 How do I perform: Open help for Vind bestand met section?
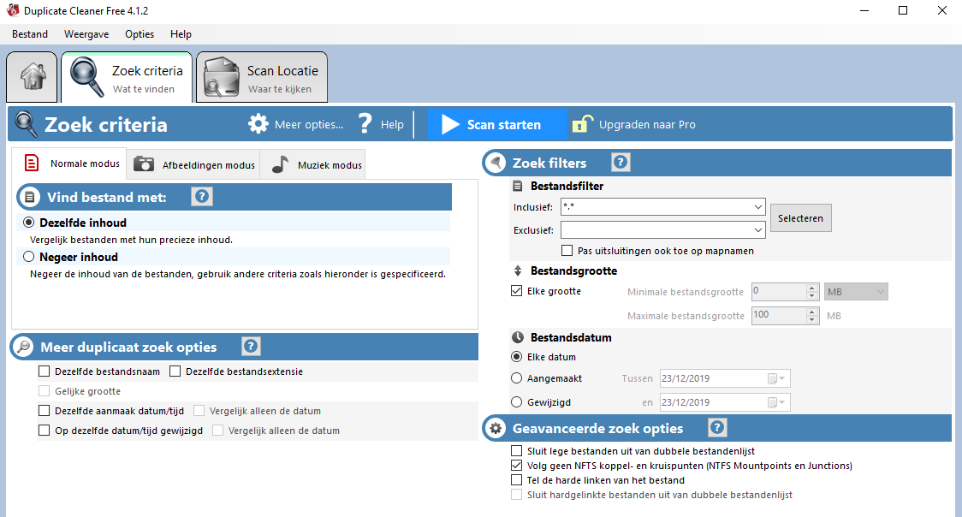point(202,197)
